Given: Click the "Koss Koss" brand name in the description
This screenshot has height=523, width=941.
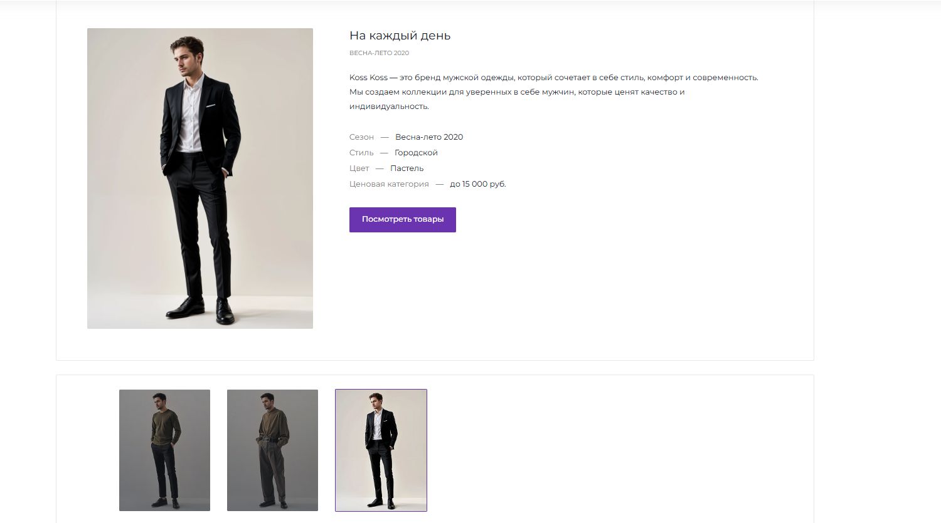Looking at the screenshot, I should tap(368, 78).
